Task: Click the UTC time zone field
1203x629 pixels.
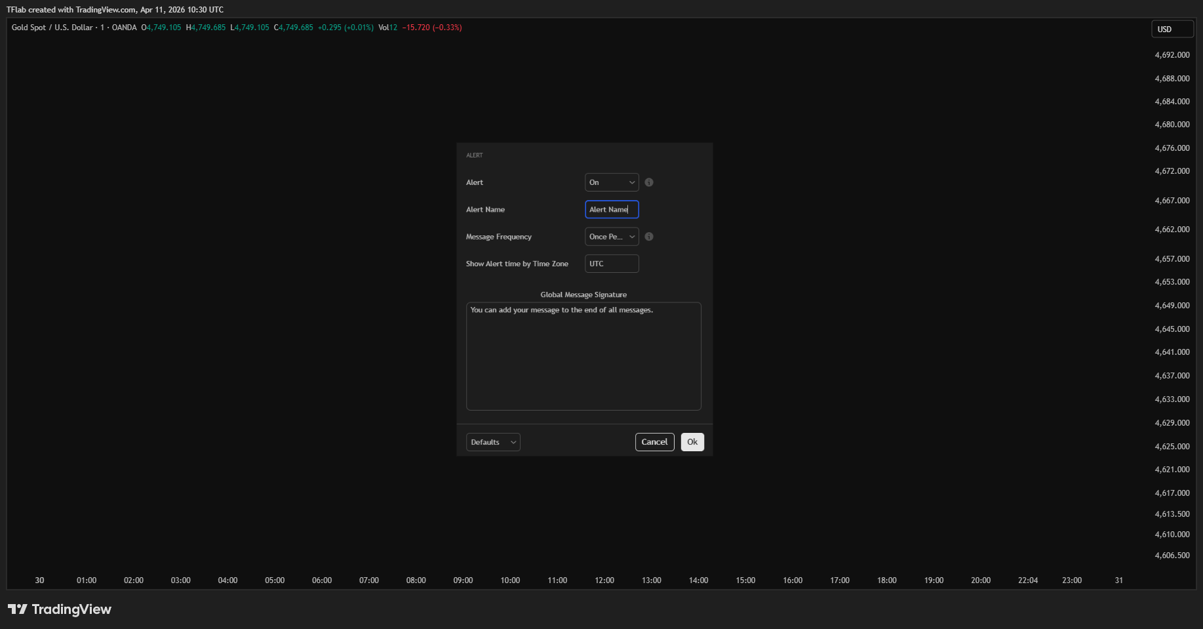Action: pos(612,264)
